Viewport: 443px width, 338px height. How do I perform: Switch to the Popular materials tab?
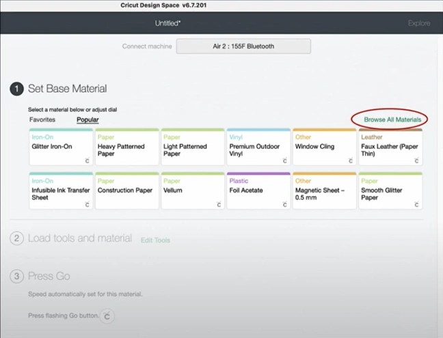tap(88, 119)
